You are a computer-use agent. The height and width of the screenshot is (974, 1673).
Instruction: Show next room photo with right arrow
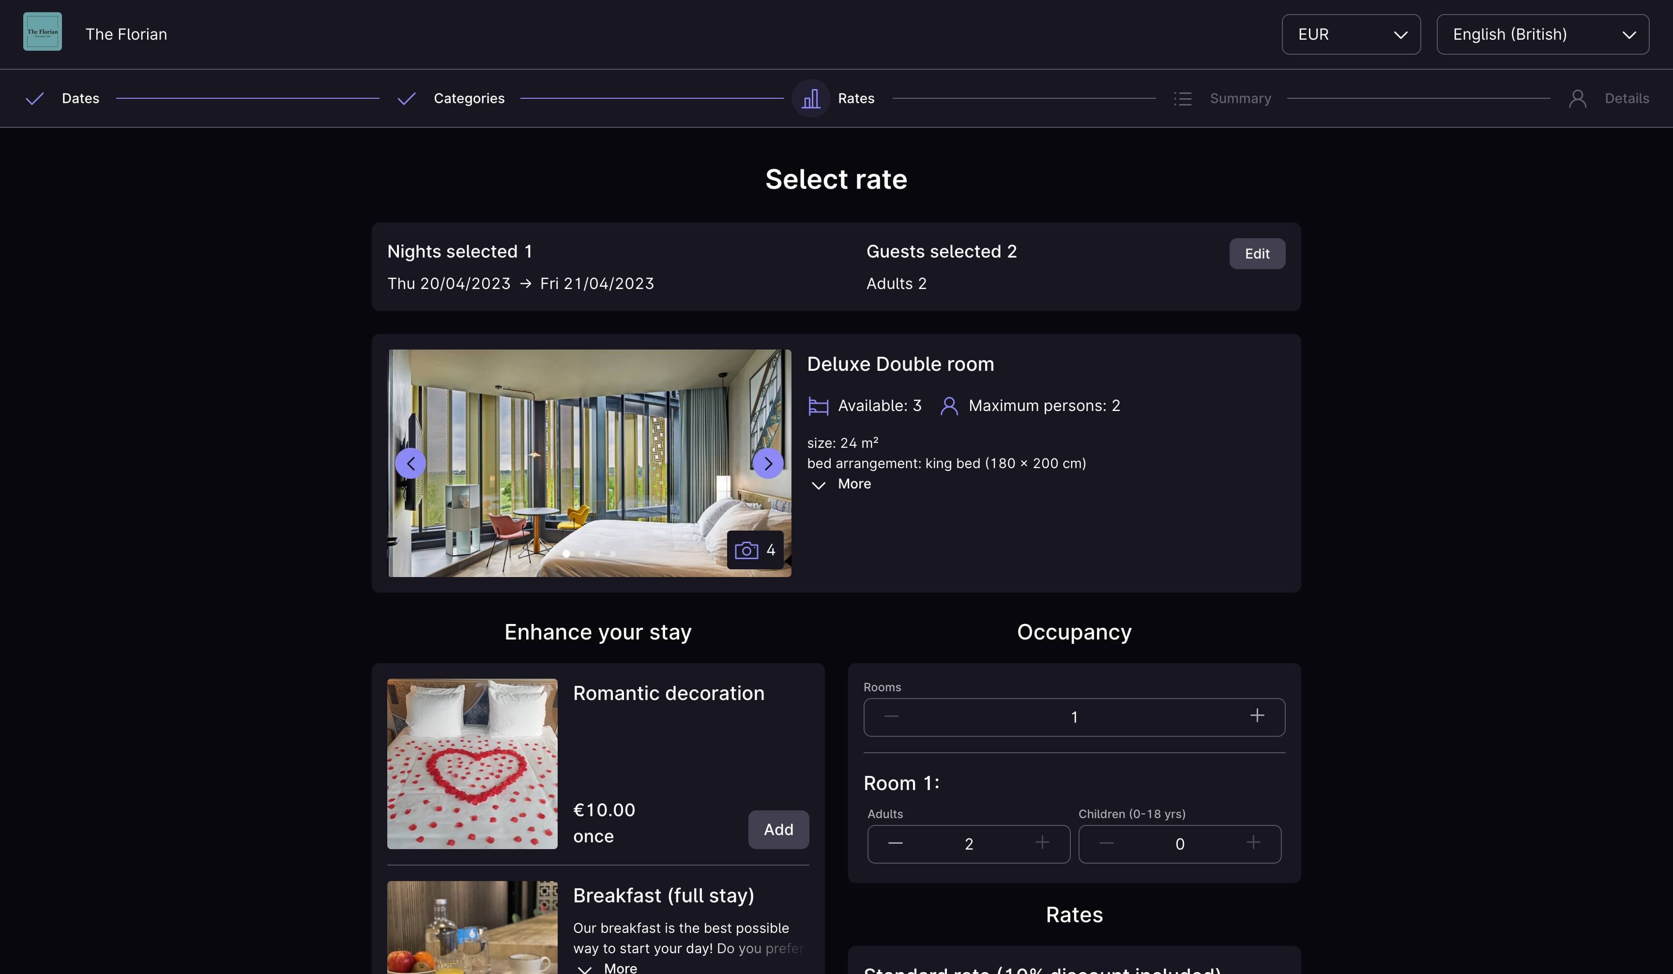767,463
